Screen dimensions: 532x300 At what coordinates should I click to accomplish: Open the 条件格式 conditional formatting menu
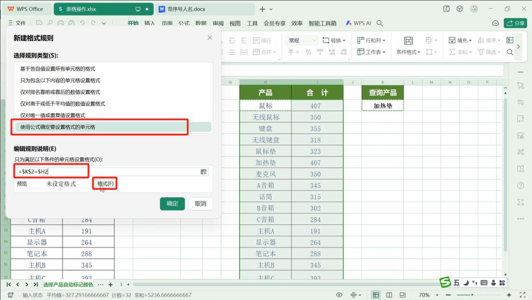click(408, 46)
